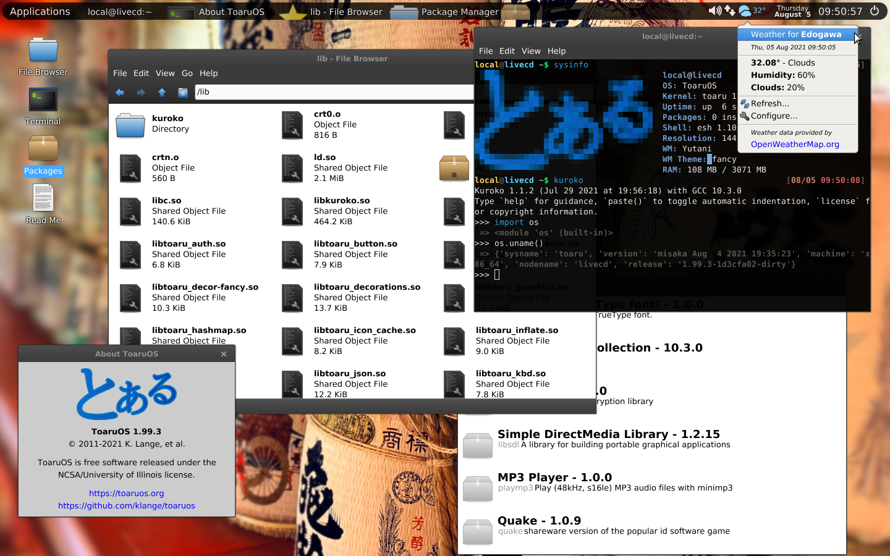
Task: Open the github.com/klange/toaruos link
Action: (127, 505)
